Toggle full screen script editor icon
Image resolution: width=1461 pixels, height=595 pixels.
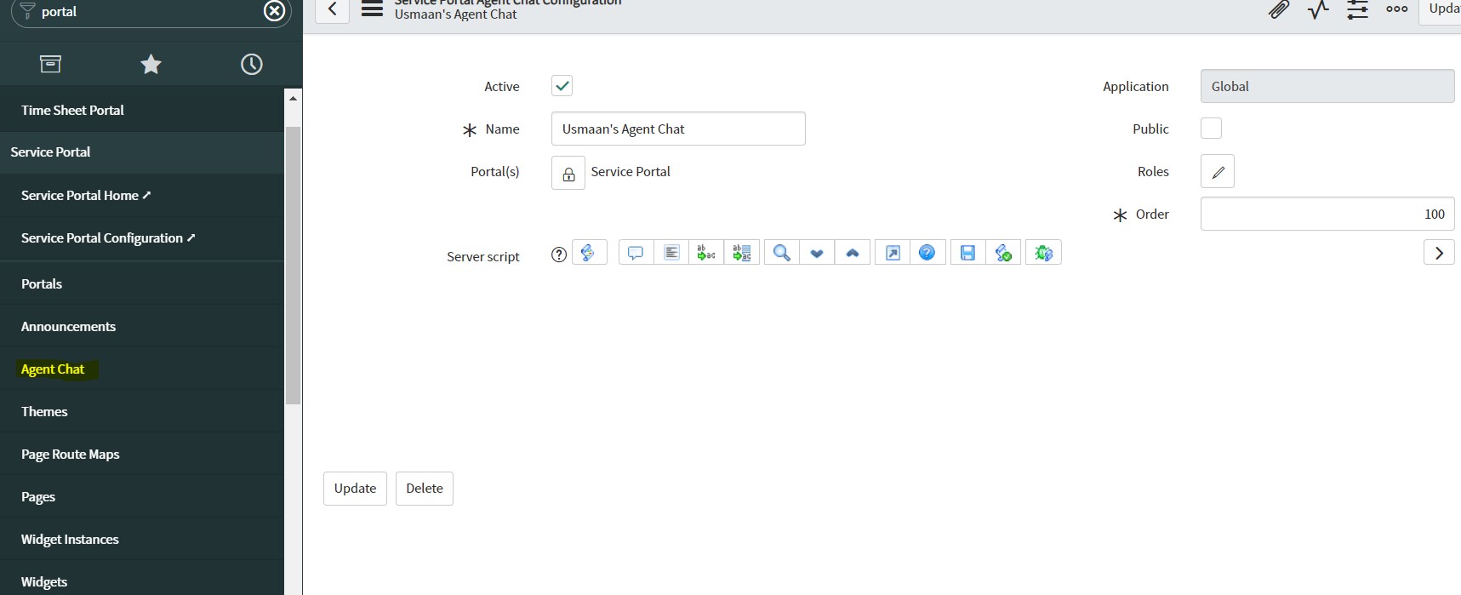893,253
